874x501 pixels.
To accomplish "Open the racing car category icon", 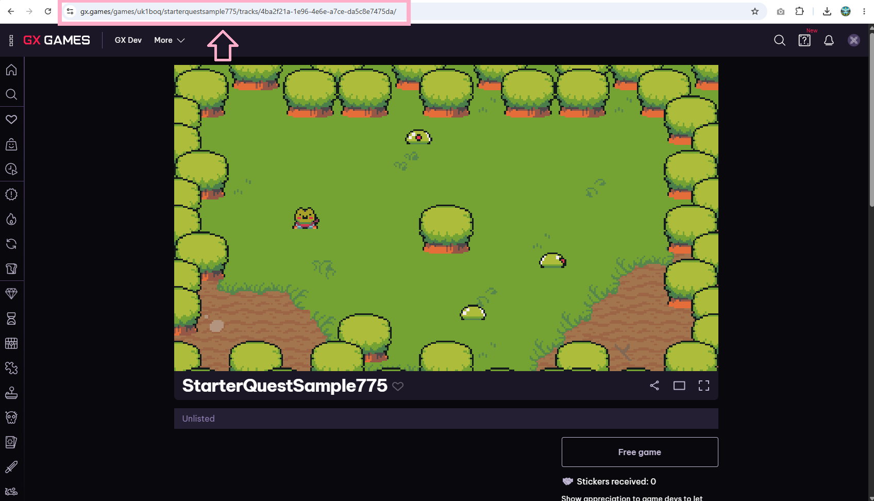I will (11, 492).
